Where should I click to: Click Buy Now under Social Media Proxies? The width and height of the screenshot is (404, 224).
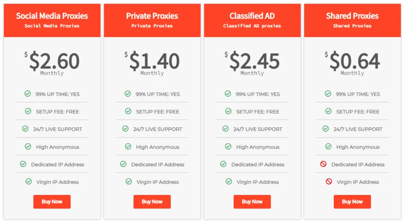point(52,202)
